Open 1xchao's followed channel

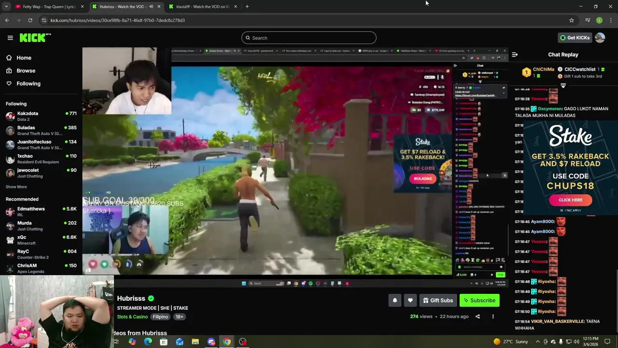click(41, 159)
